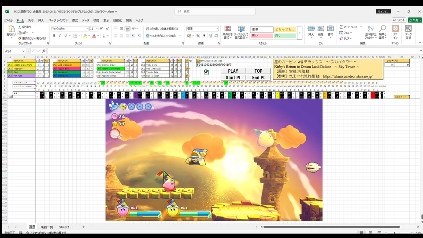The image size is (423, 238).
Task: Open the Yu Gothic font name dropdown
Action: tap(87, 29)
